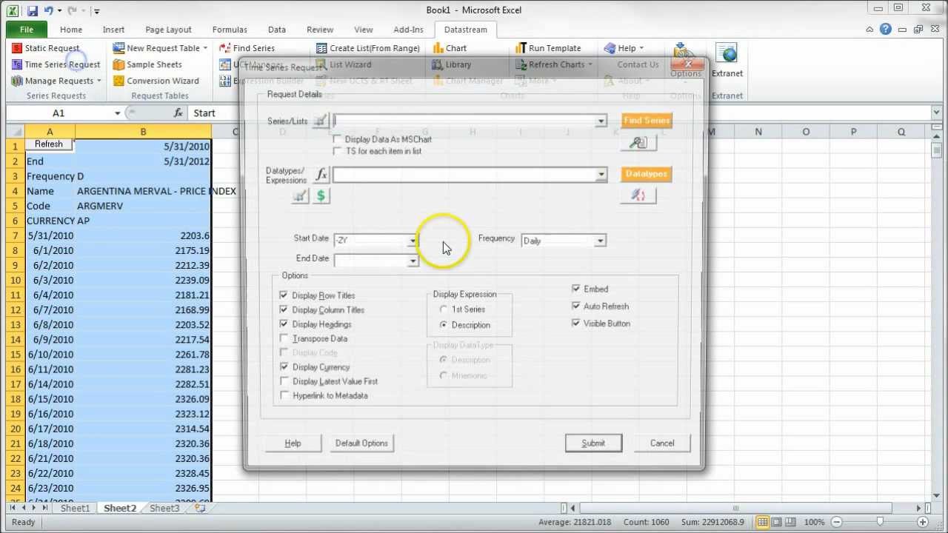Click the green dollar sign icon in the dialog

(321, 195)
